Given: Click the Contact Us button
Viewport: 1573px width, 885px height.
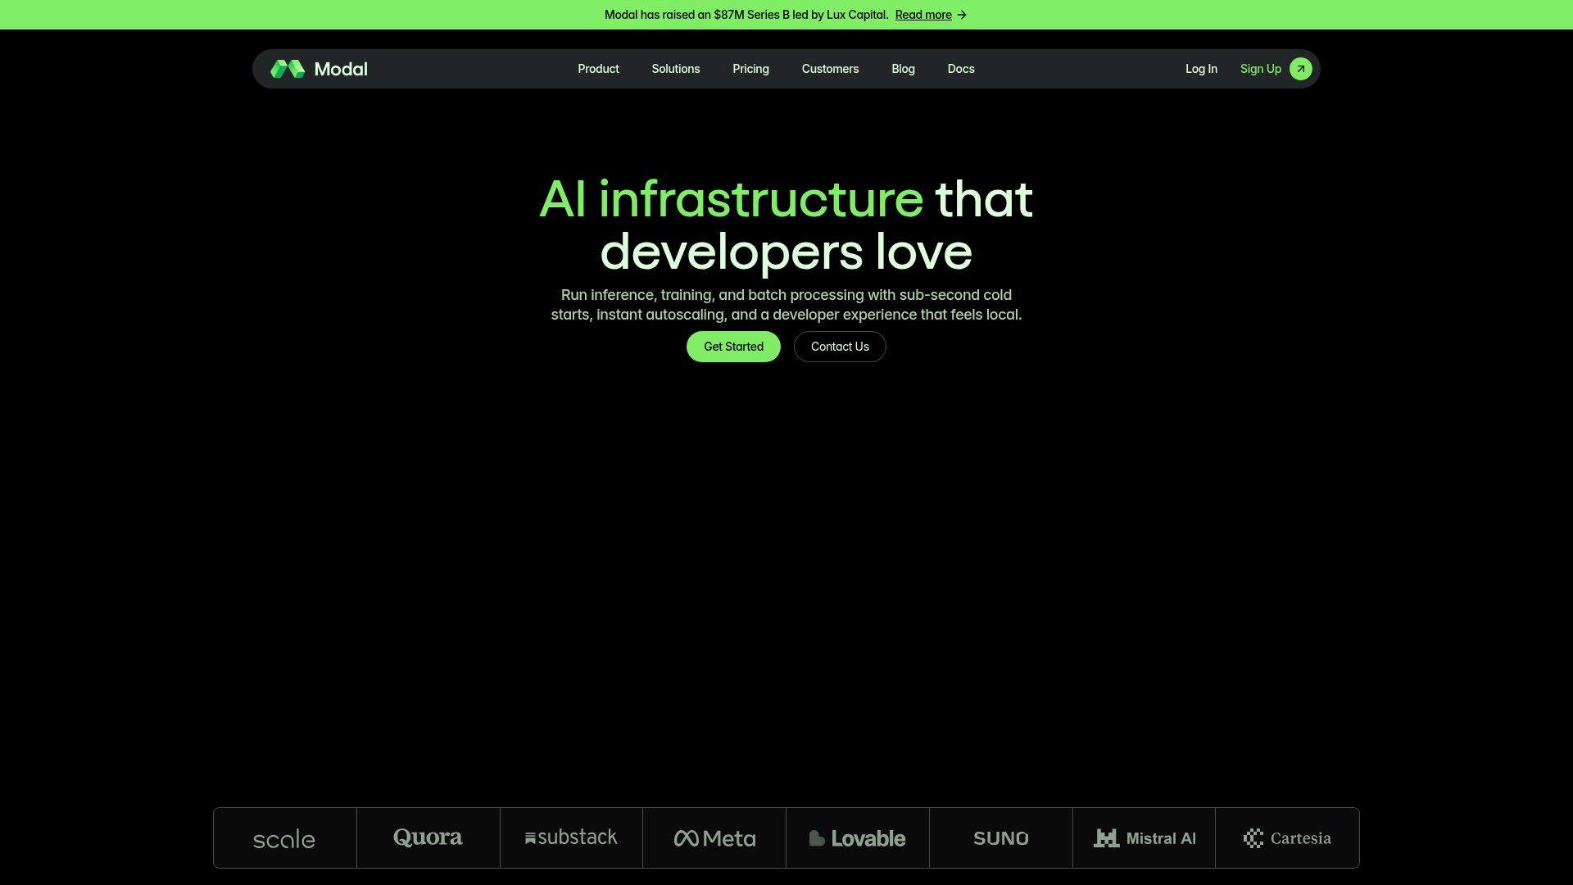Looking at the screenshot, I should tap(840, 346).
